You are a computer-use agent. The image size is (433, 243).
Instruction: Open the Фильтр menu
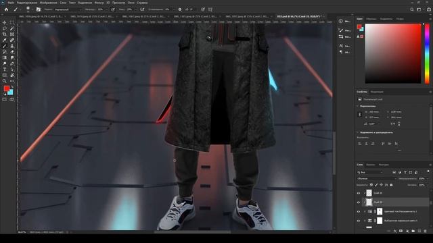click(99, 3)
